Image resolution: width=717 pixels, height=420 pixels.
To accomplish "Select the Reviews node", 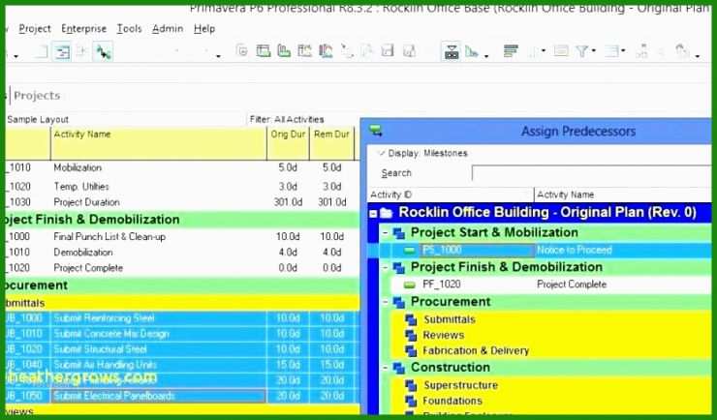I will point(443,336).
